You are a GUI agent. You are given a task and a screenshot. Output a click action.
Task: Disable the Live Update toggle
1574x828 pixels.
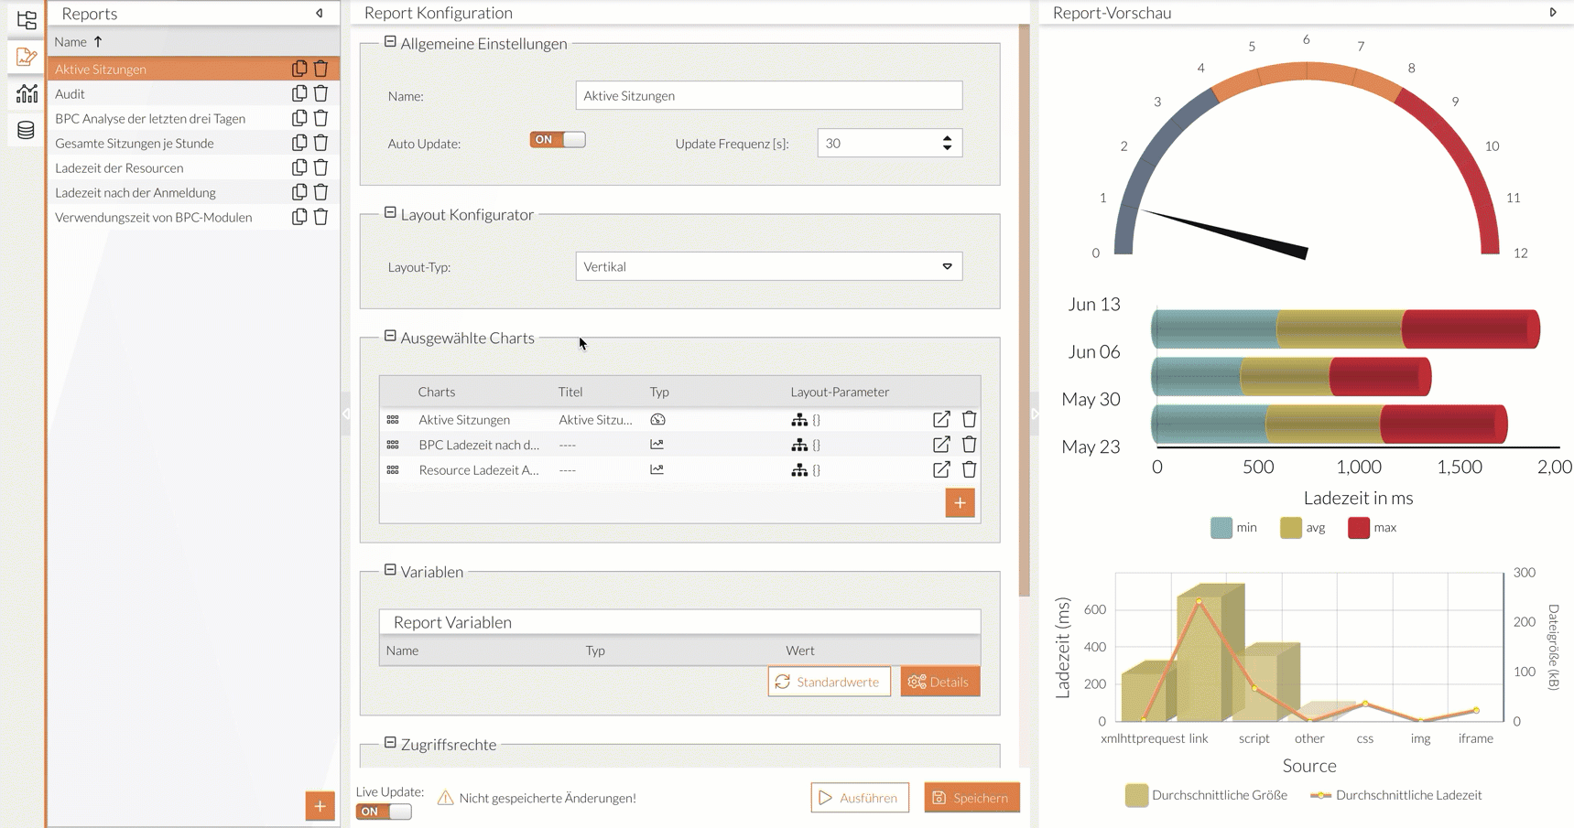click(384, 812)
